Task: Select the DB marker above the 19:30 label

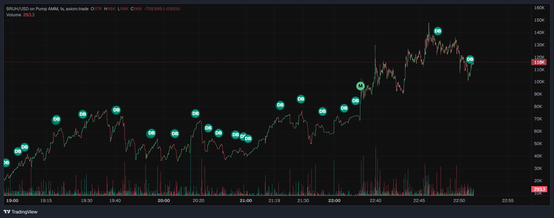Action: coord(83,114)
